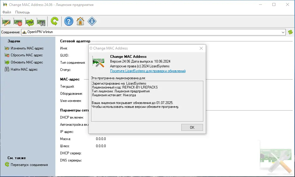295x177 pixels.
Task: Click Перезапуск соединения link
Action: [x=29, y=165]
